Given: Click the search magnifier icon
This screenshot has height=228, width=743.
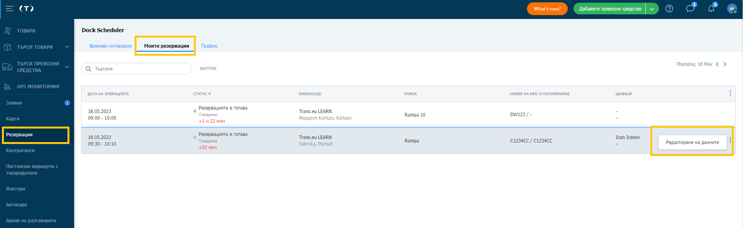Looking at the screenshot, I should [88, 69].
